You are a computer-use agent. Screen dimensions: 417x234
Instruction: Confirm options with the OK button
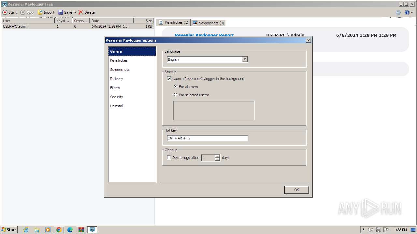point(296,190)
